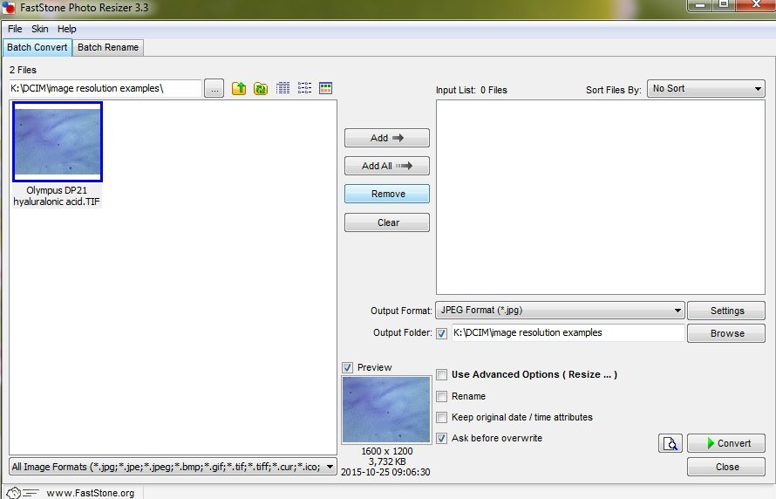This screenshot has height=499, width=776.
Task: Click the ellipsis browse source folder button
Action: [x=214, y=89]
